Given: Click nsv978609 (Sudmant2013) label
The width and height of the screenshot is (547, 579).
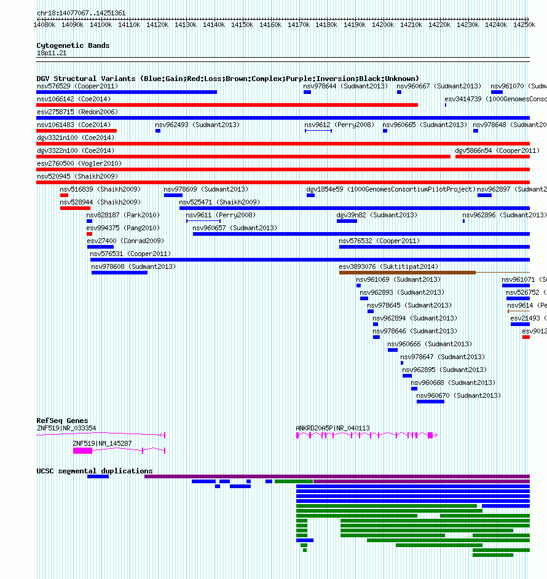Looking at the screenshot, I should [206, 189].
